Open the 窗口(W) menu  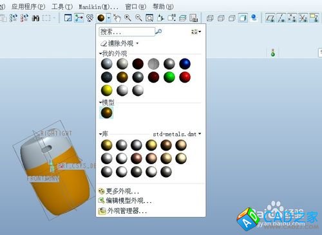(135, 6)
